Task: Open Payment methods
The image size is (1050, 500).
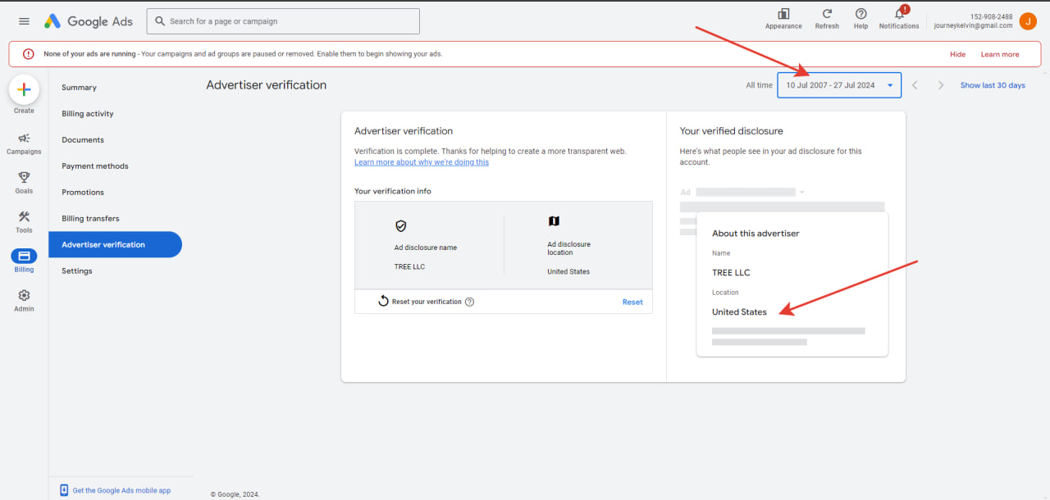Action: (x=95, y=166)
